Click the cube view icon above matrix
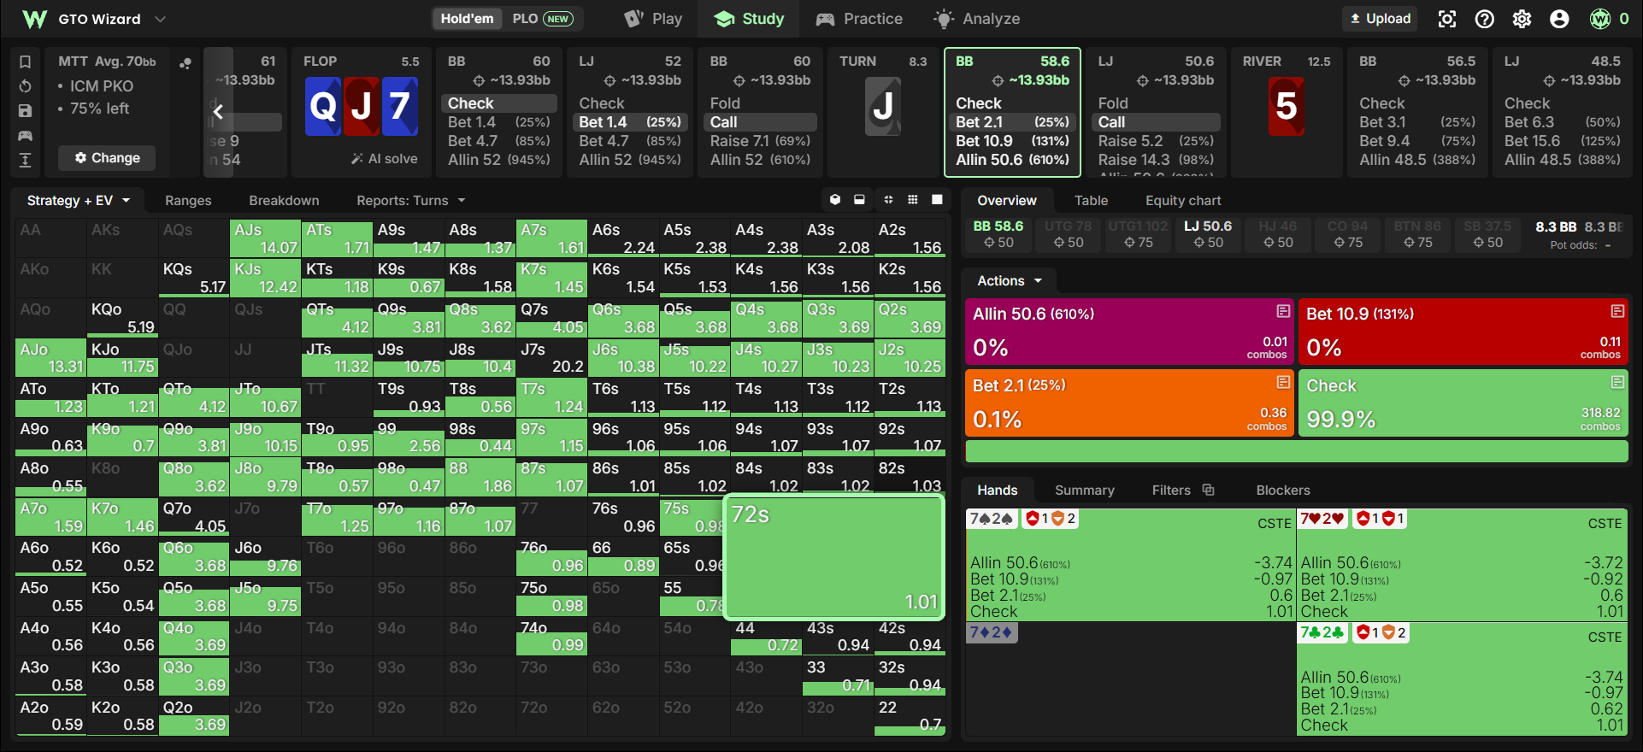 coord(835,200)
